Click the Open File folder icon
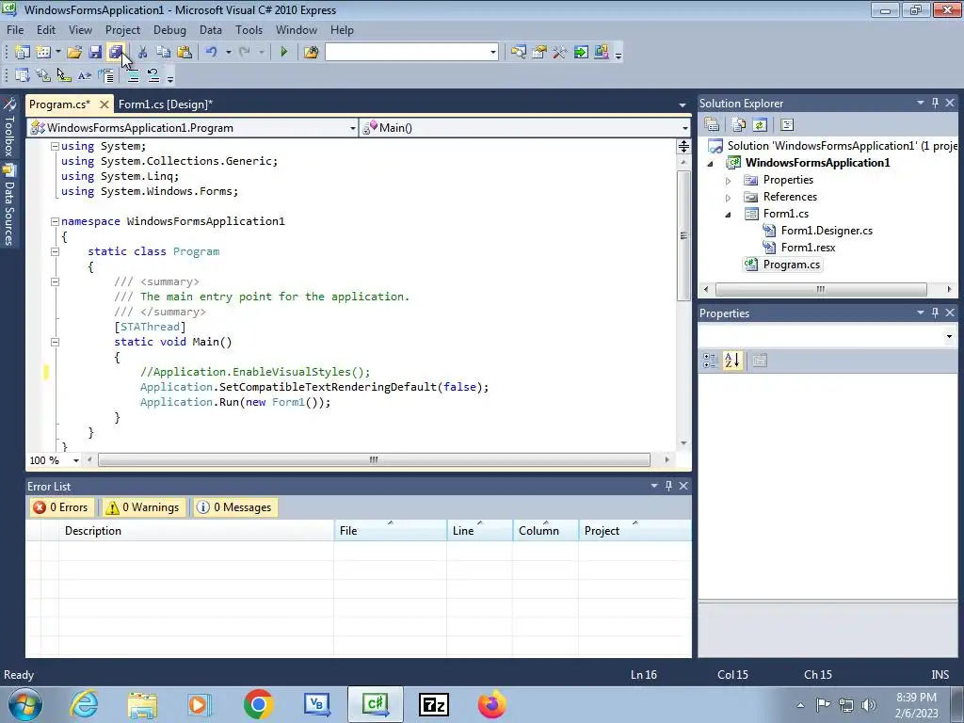This screenshot has width=964, height=723. coord(74,53)
